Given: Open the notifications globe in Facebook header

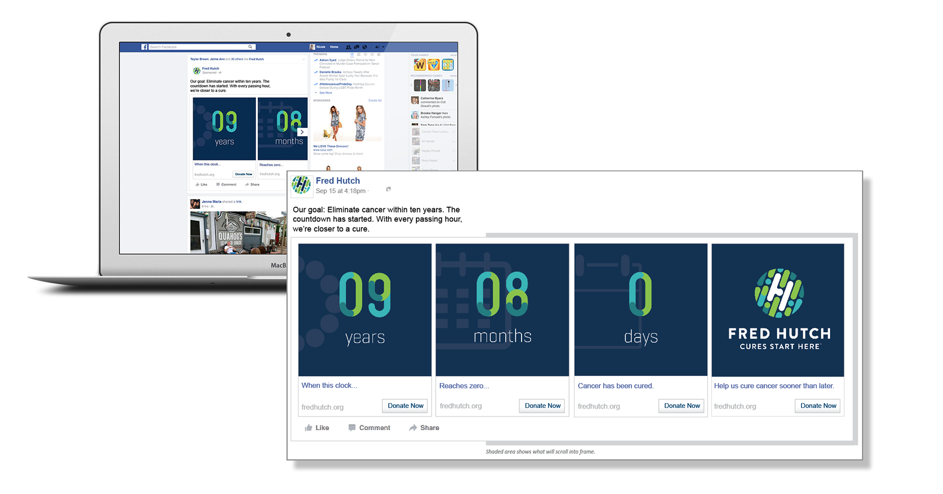Looking at the screenshot, I should (364, 47).
